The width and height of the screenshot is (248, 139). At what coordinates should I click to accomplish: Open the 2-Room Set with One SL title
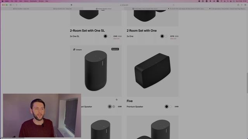coord(87,31)
